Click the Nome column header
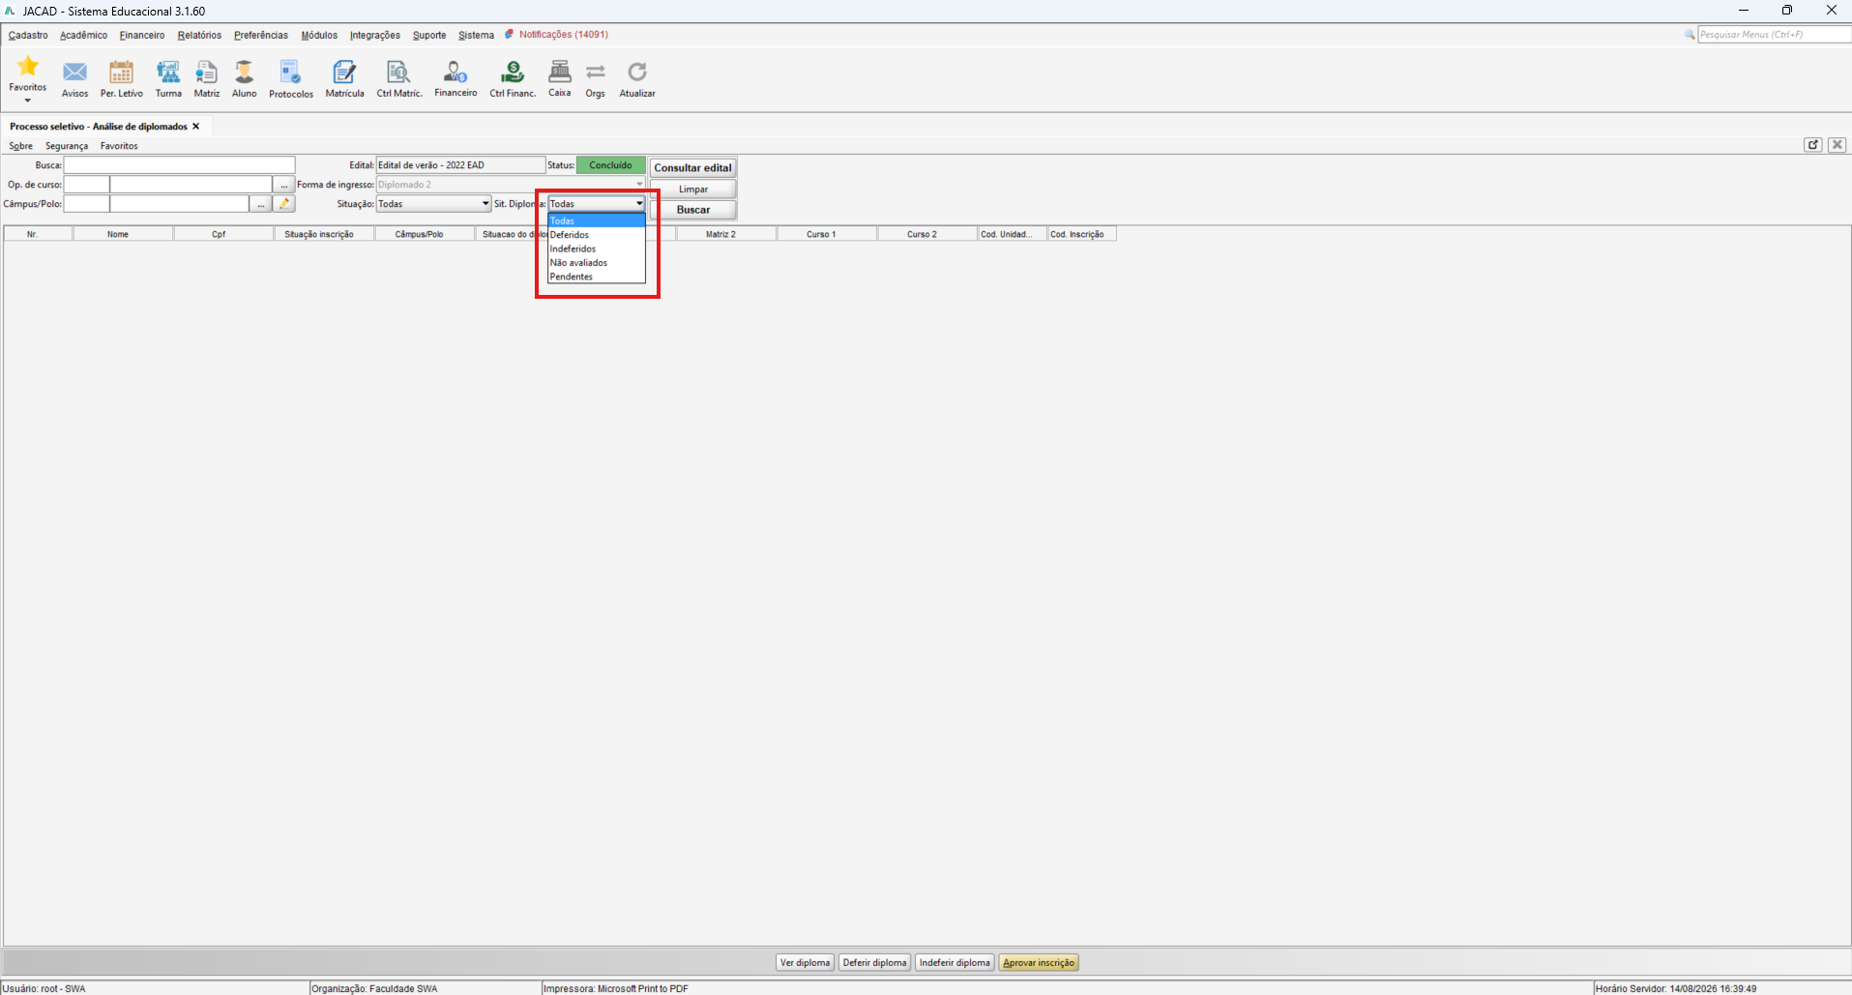The width and height of the screenshot is (1852, 995). (x=123, y=234)
